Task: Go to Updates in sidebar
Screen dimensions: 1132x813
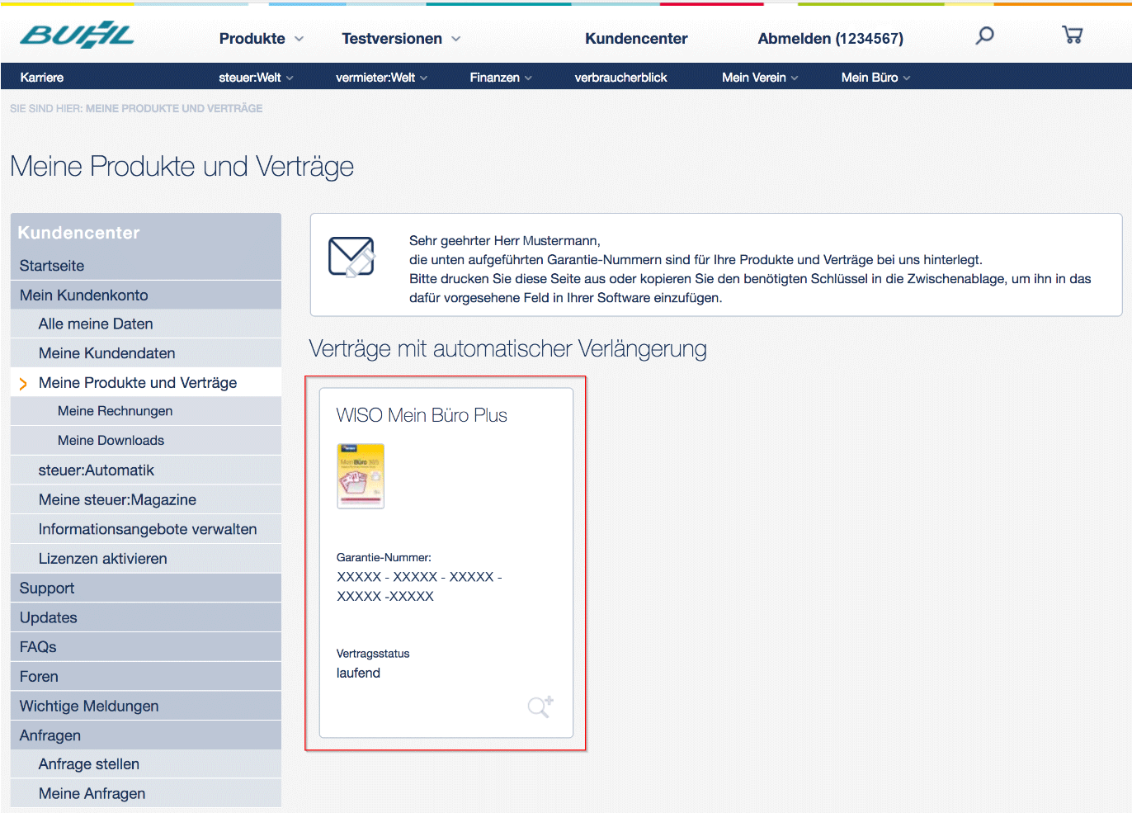Action: click(x=146, y=617)
